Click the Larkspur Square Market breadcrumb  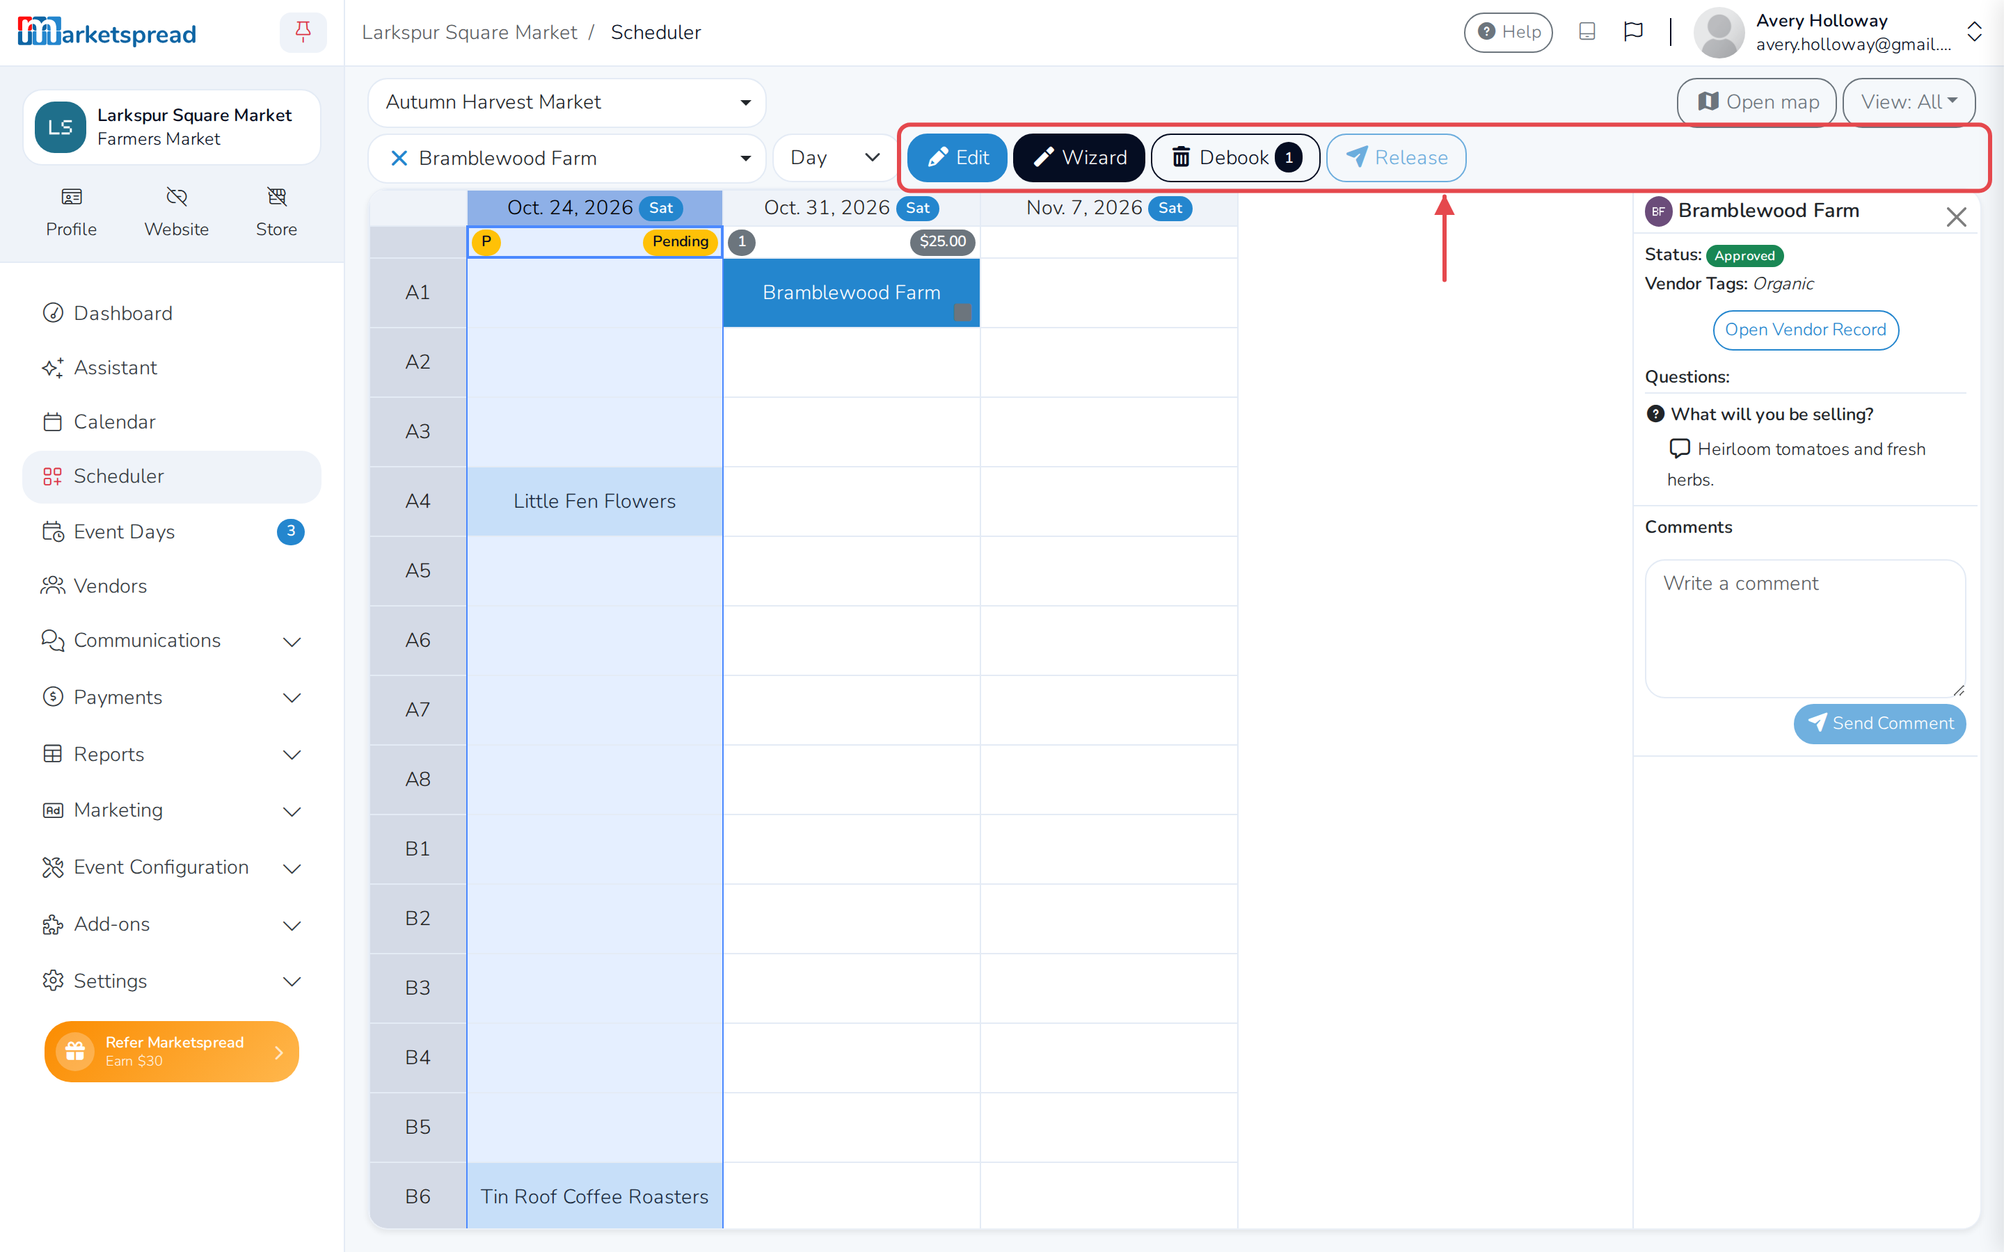click(x=470, y=32)
